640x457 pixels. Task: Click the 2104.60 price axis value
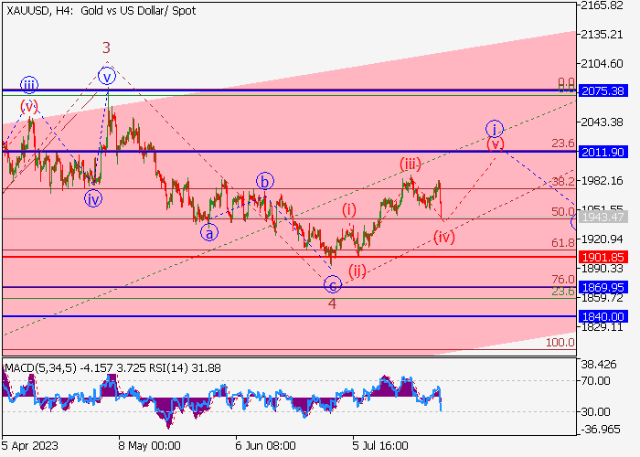tap(602, 64)
